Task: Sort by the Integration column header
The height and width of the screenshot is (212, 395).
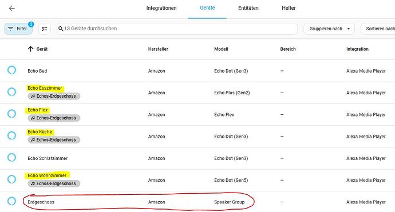Action: 357,49
